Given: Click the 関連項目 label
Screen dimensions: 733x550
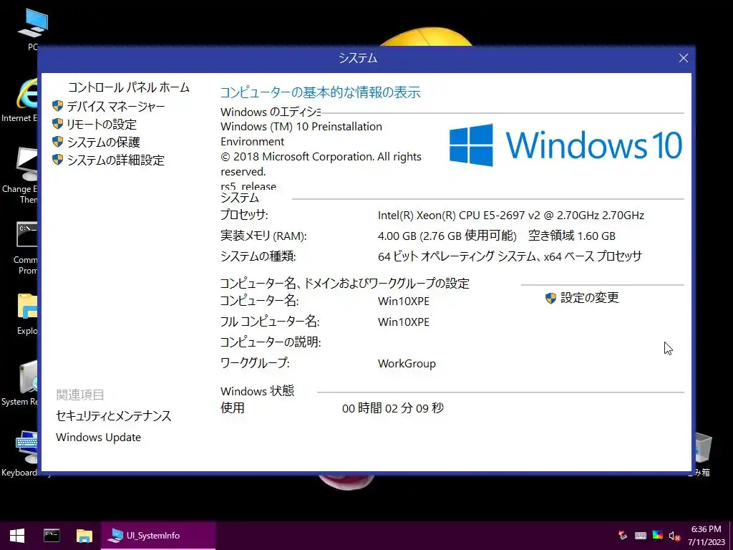Looking at the screenshot, I should (80, 395).
